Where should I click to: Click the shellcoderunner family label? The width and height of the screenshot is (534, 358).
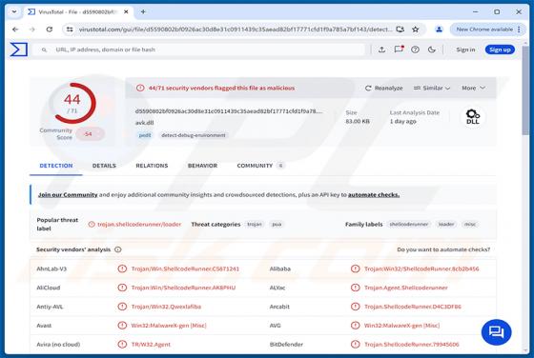point(409,225)
